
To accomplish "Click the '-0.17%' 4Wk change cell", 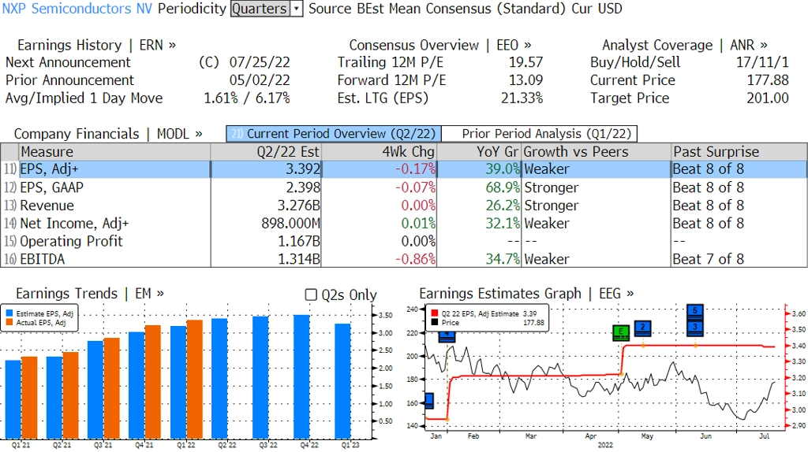I will point(415,169).
